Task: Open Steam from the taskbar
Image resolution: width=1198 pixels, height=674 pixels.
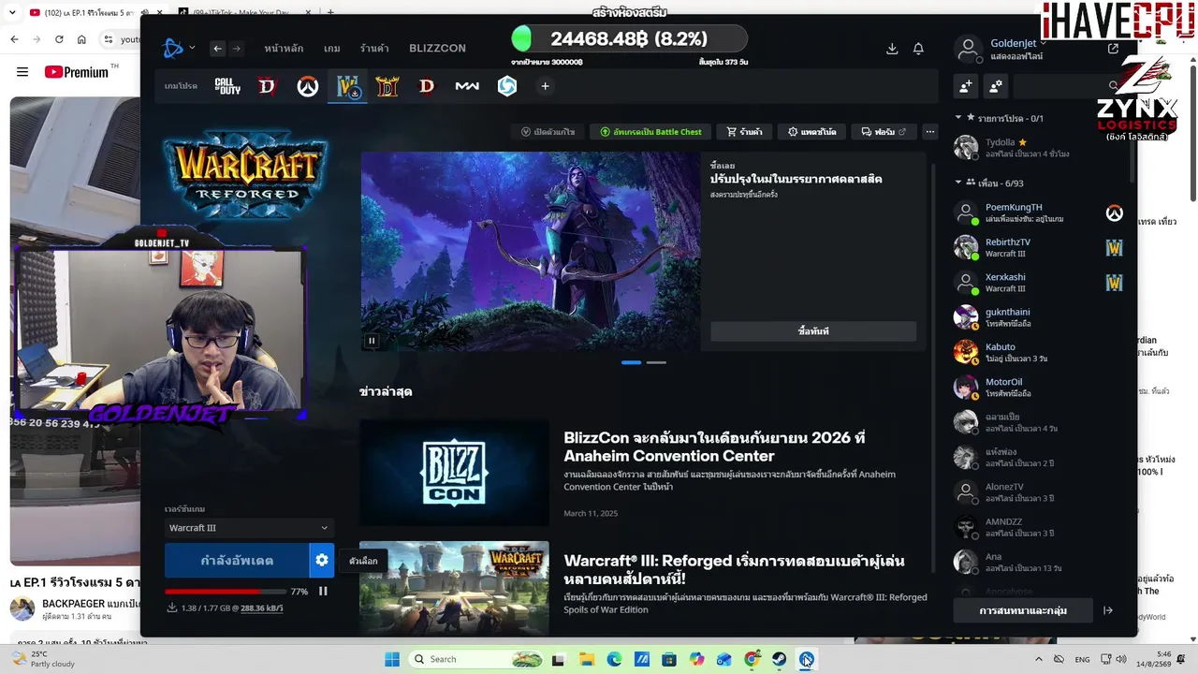Action: [779, 659]
